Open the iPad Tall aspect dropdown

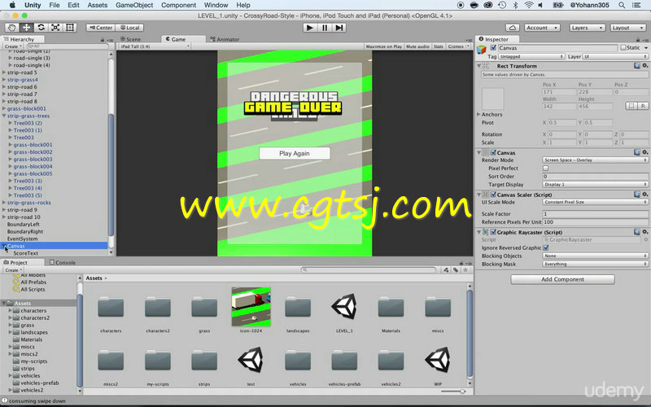(x=154, y=46)
